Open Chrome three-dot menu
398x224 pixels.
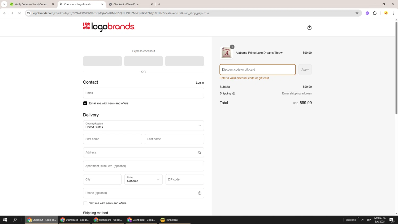coord(393,13)
